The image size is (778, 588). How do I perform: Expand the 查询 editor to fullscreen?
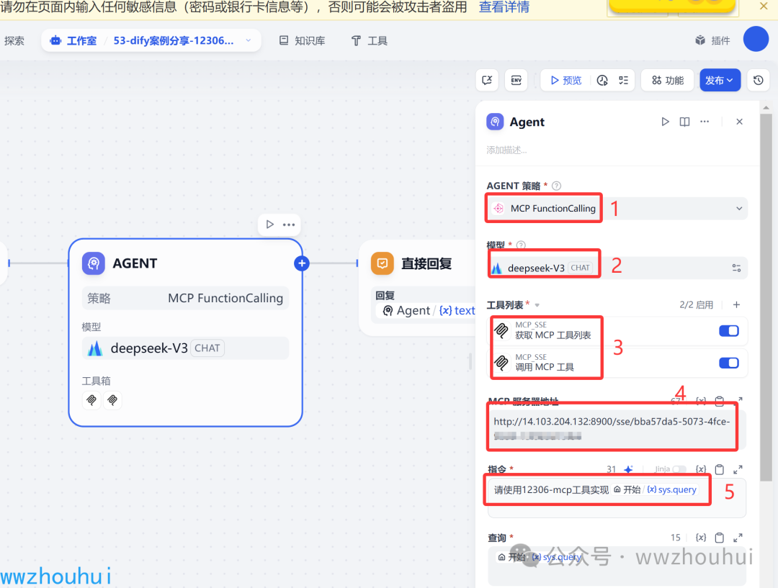[738, 538]
